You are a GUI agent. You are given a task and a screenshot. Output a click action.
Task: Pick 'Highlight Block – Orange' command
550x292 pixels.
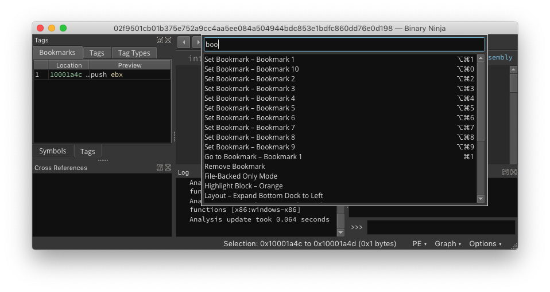click(x=243, y=186)
